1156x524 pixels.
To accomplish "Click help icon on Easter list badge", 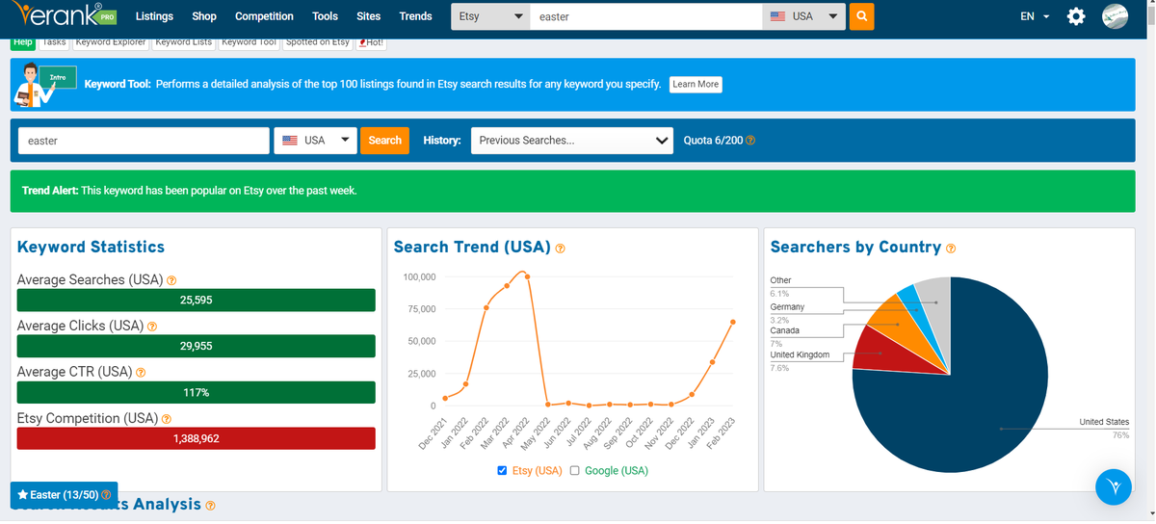I will tap(106, 495).
